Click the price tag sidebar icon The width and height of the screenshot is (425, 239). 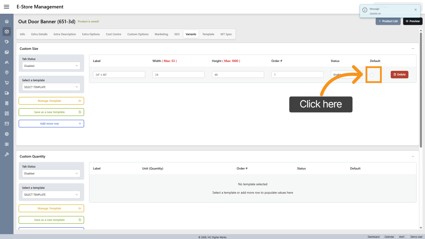tap(7, 42)
